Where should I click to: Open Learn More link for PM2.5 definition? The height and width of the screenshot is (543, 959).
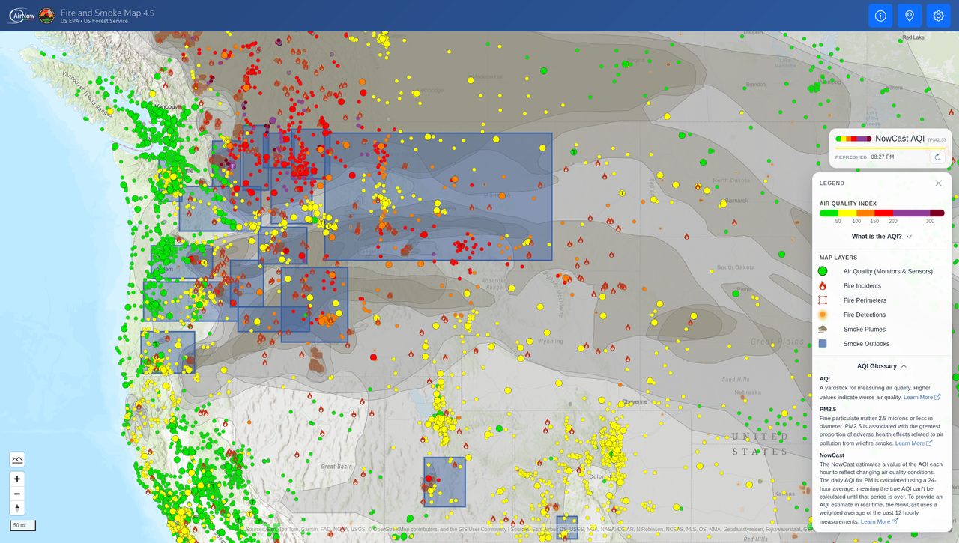(x=913, y=443)
